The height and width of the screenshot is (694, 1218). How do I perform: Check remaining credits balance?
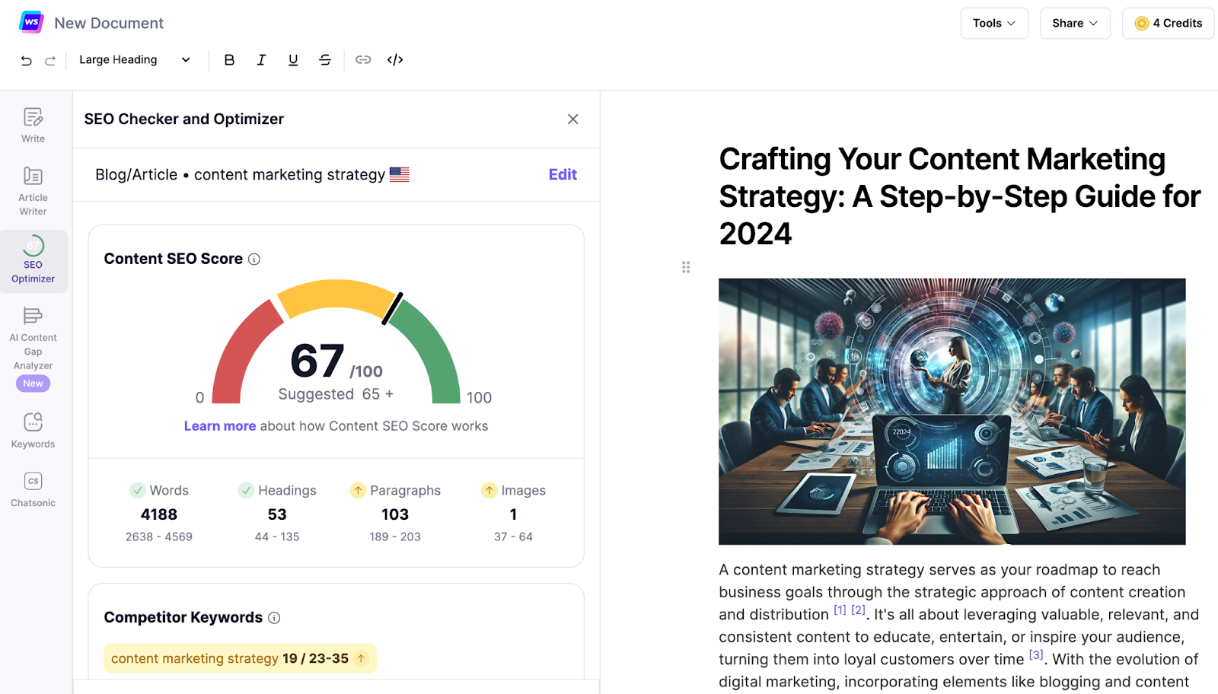tap(1168, 23)
